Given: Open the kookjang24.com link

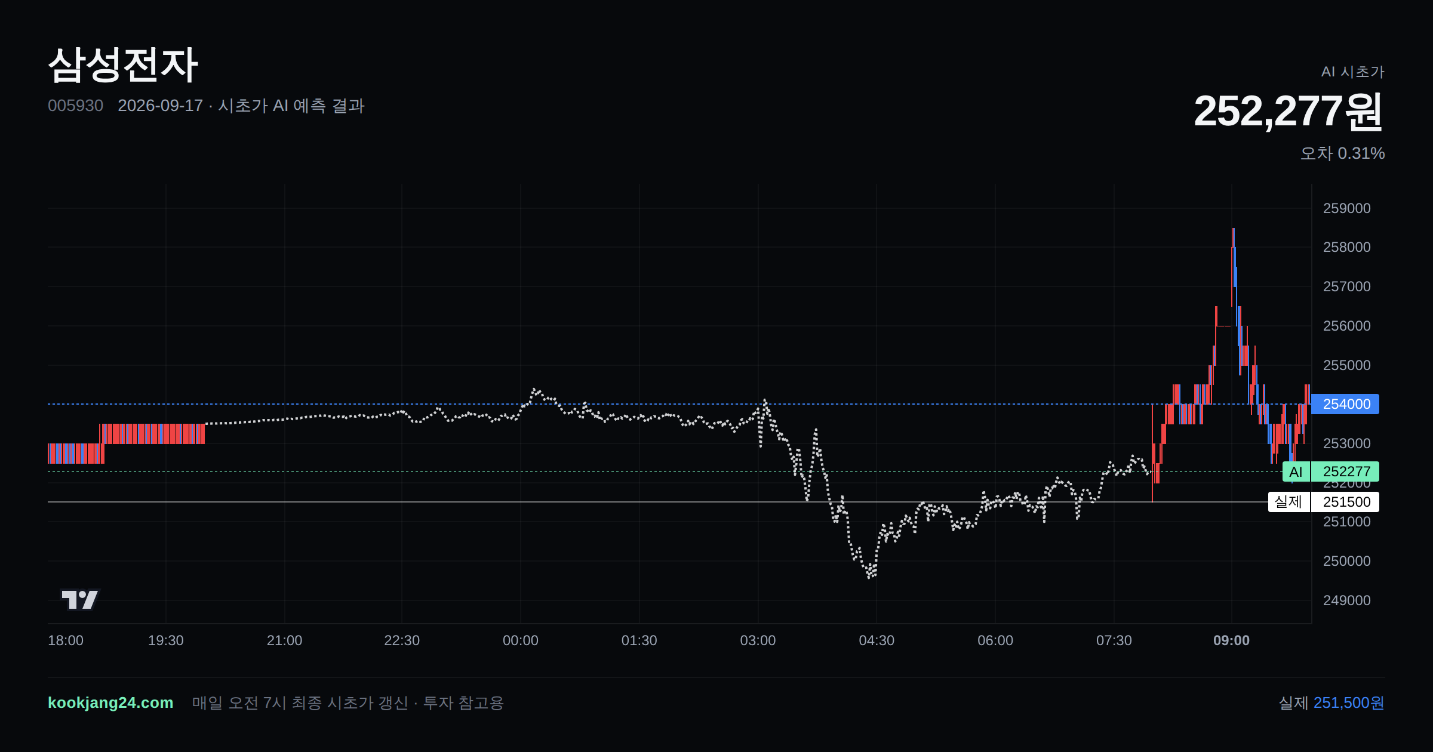Looking at the screenshot, I should click(x=110, y=702).
